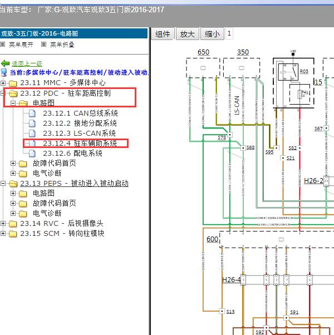Click the current-location computer icon

pyautogui.click(x=4, y=72)
